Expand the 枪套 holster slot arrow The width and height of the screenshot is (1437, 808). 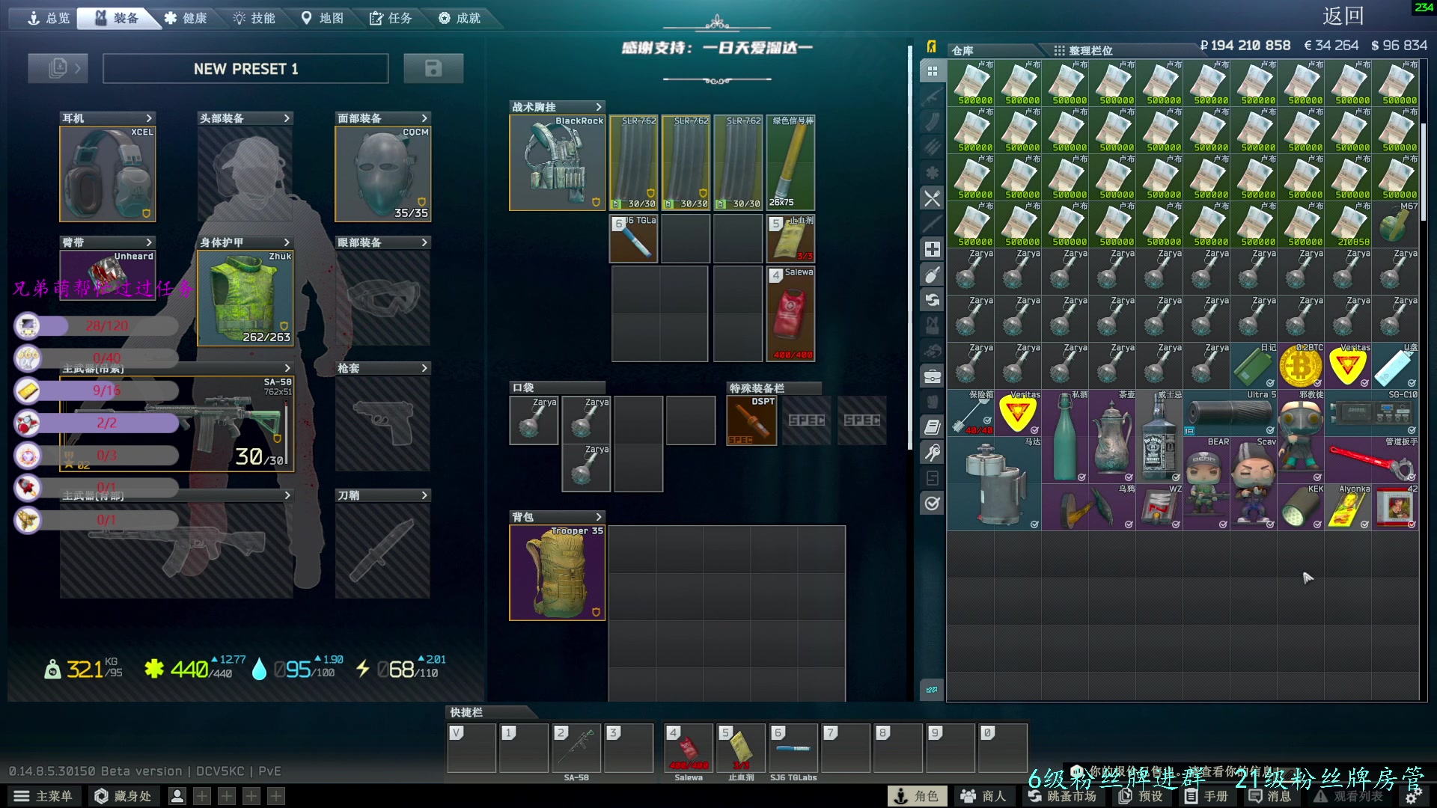pyautogui.click(x=424, y=368)
